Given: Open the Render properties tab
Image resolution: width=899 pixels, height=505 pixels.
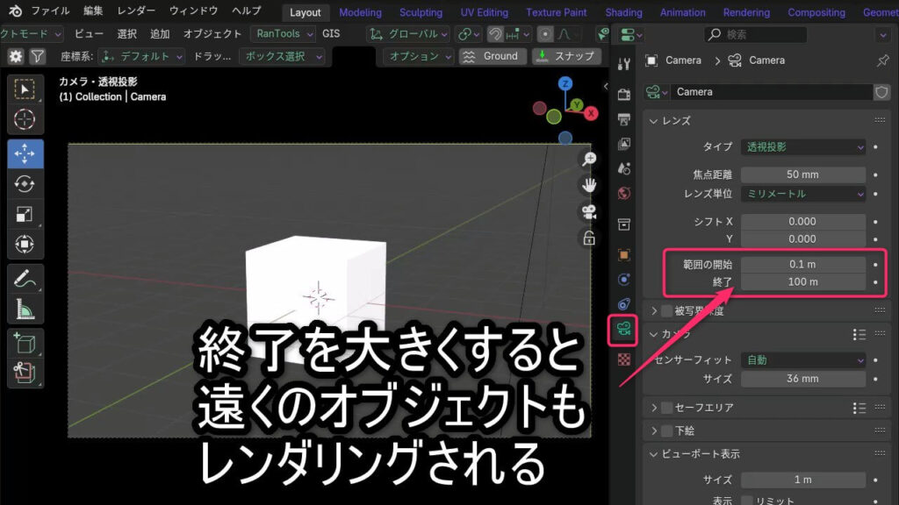Looking at the screenshot, I should [x=624, y=94].
